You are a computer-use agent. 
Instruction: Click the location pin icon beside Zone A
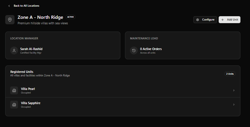(x=10, y=20)
